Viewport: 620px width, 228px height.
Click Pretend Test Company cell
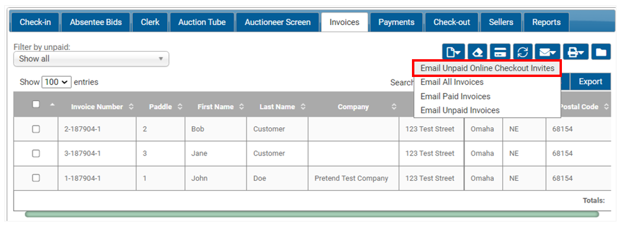(x=353, y=178)
